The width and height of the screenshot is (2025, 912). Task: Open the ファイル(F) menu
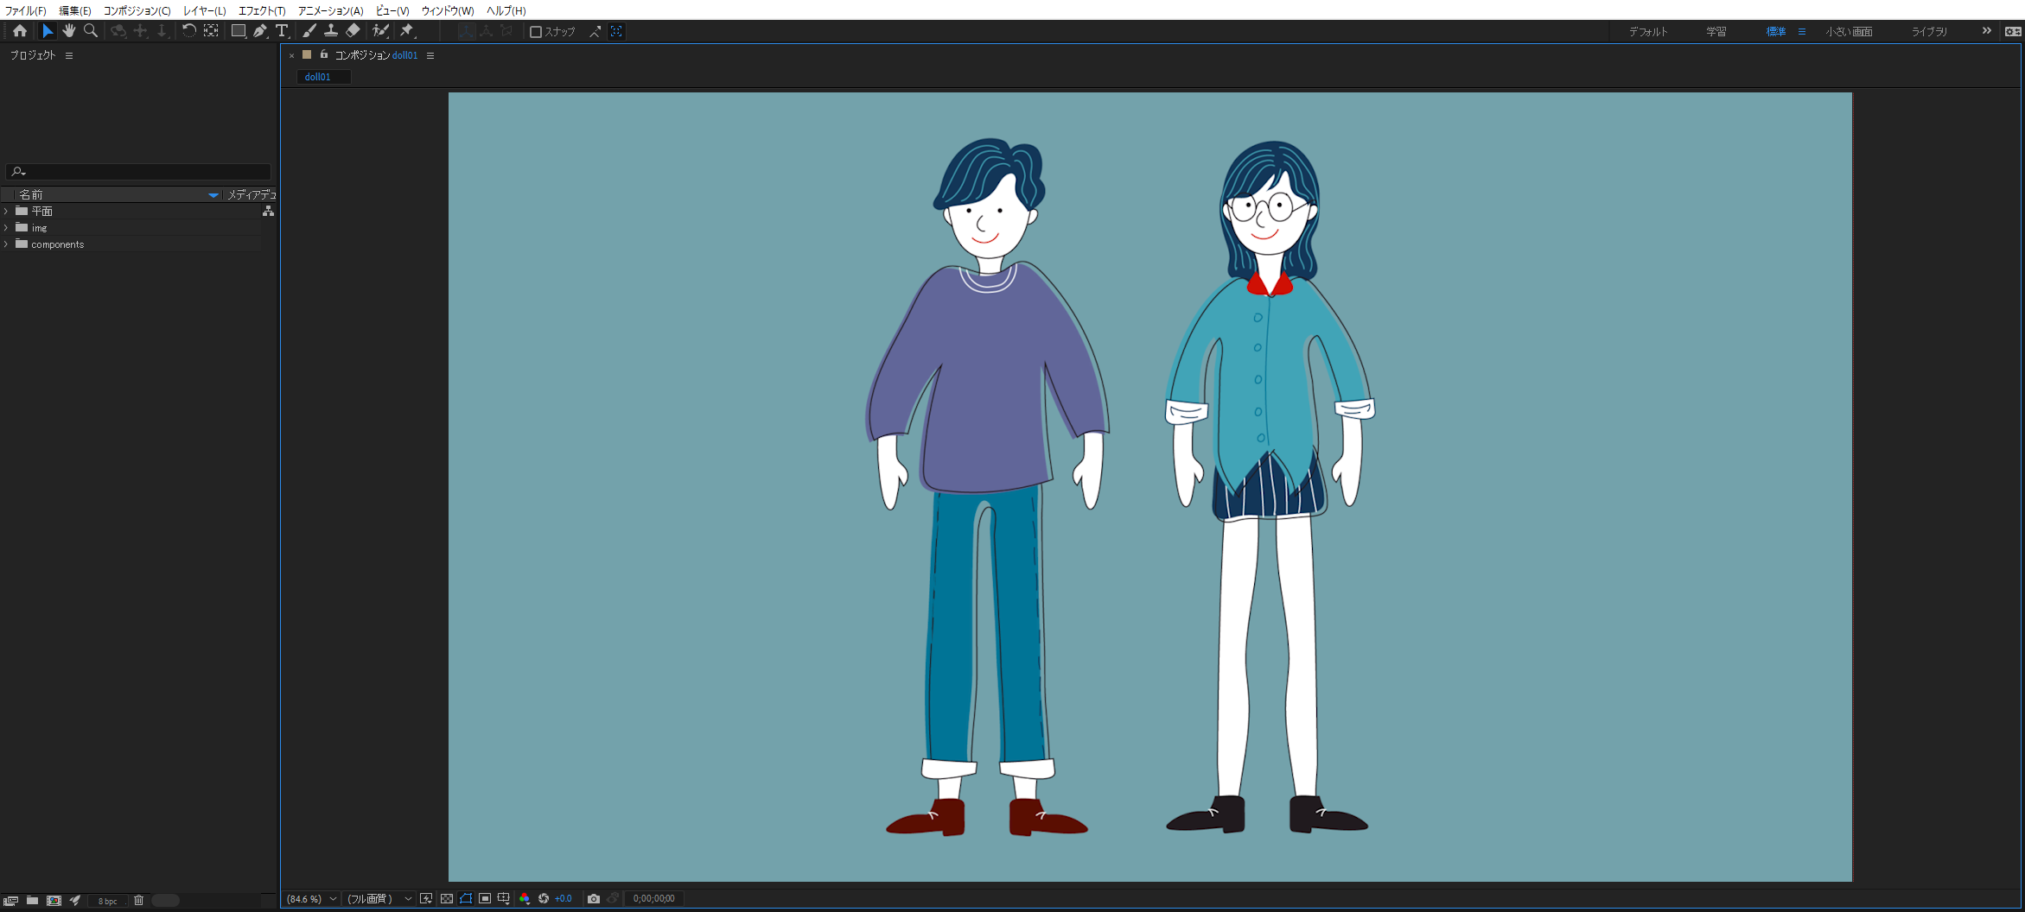[x=25, y=10]
